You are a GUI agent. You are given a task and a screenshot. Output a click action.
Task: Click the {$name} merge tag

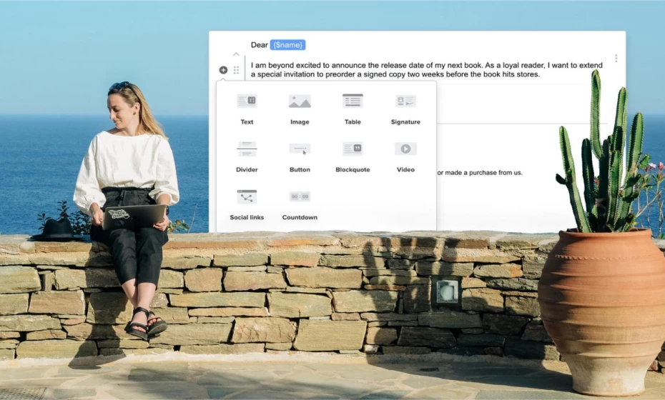(x=287, y=45)
